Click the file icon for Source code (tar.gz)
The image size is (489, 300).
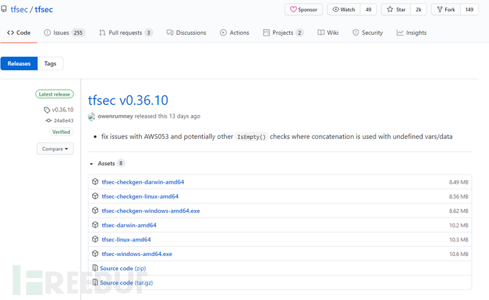(95, 282)
